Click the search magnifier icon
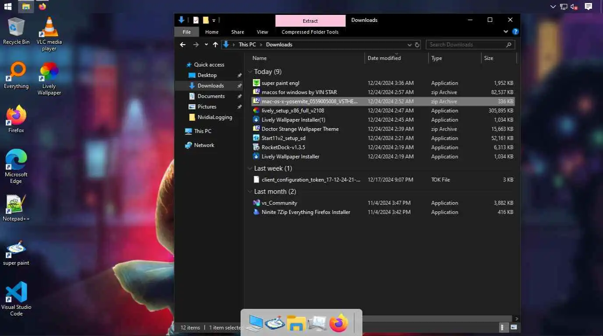 pyautogui.click(x=508, y=45)
